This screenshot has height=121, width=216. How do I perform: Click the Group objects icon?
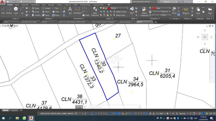(174, 10)
